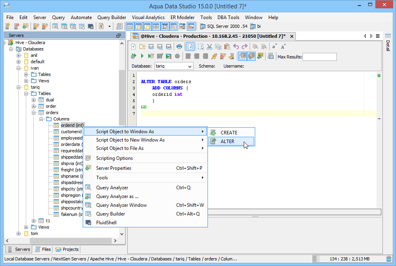
Task: Click the Copy icon in editor toolbar
Action: coord(218,47)
